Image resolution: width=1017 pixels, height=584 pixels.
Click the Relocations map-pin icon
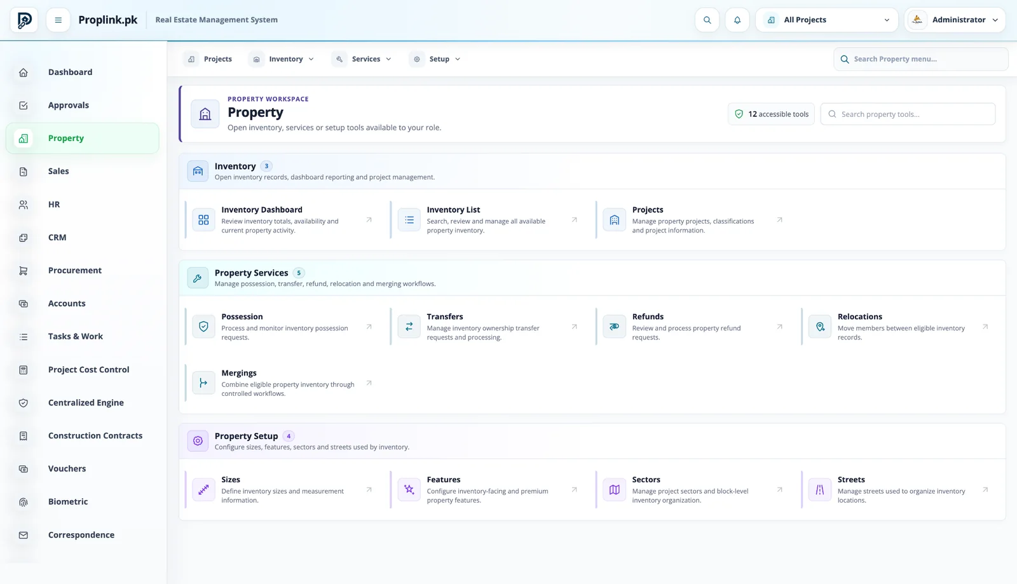(x=820, y=327)
